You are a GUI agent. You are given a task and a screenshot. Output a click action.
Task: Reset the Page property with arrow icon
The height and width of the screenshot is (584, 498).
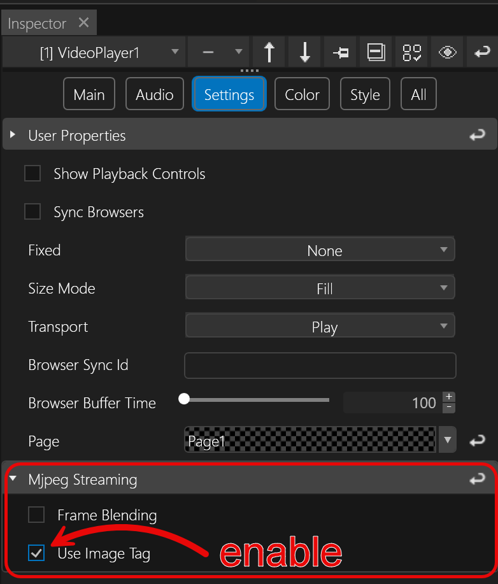(x=477, y=441)
